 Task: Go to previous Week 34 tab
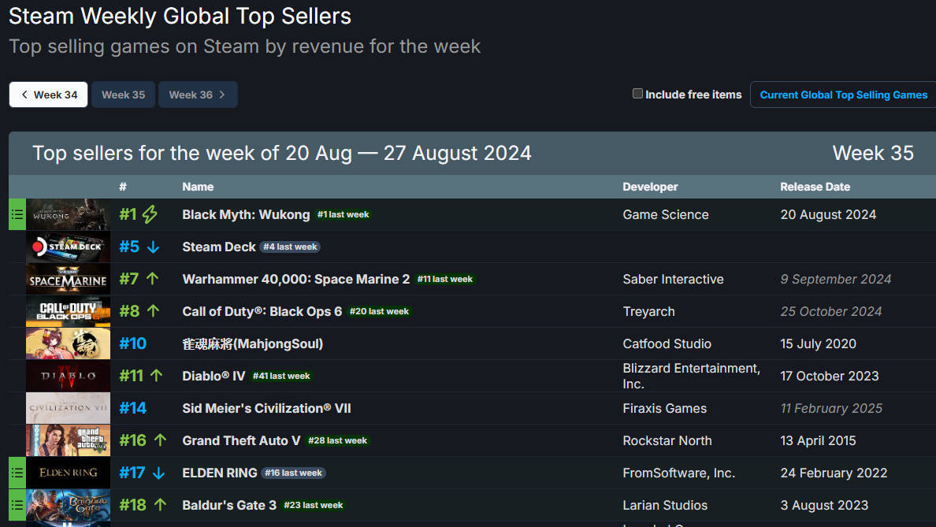48,95
